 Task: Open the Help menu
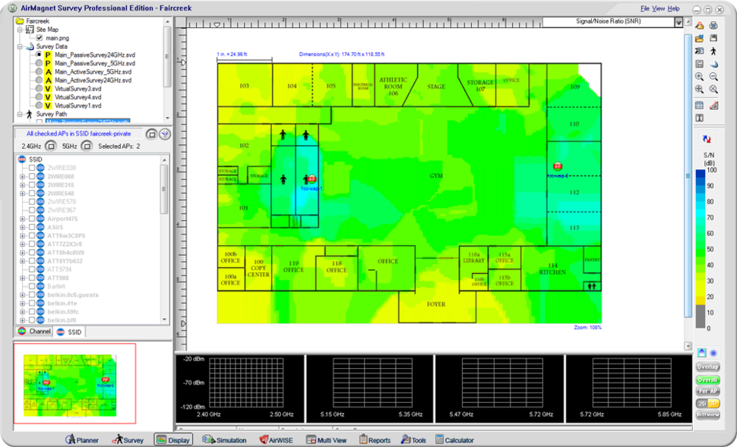click(x=674, y=8)
